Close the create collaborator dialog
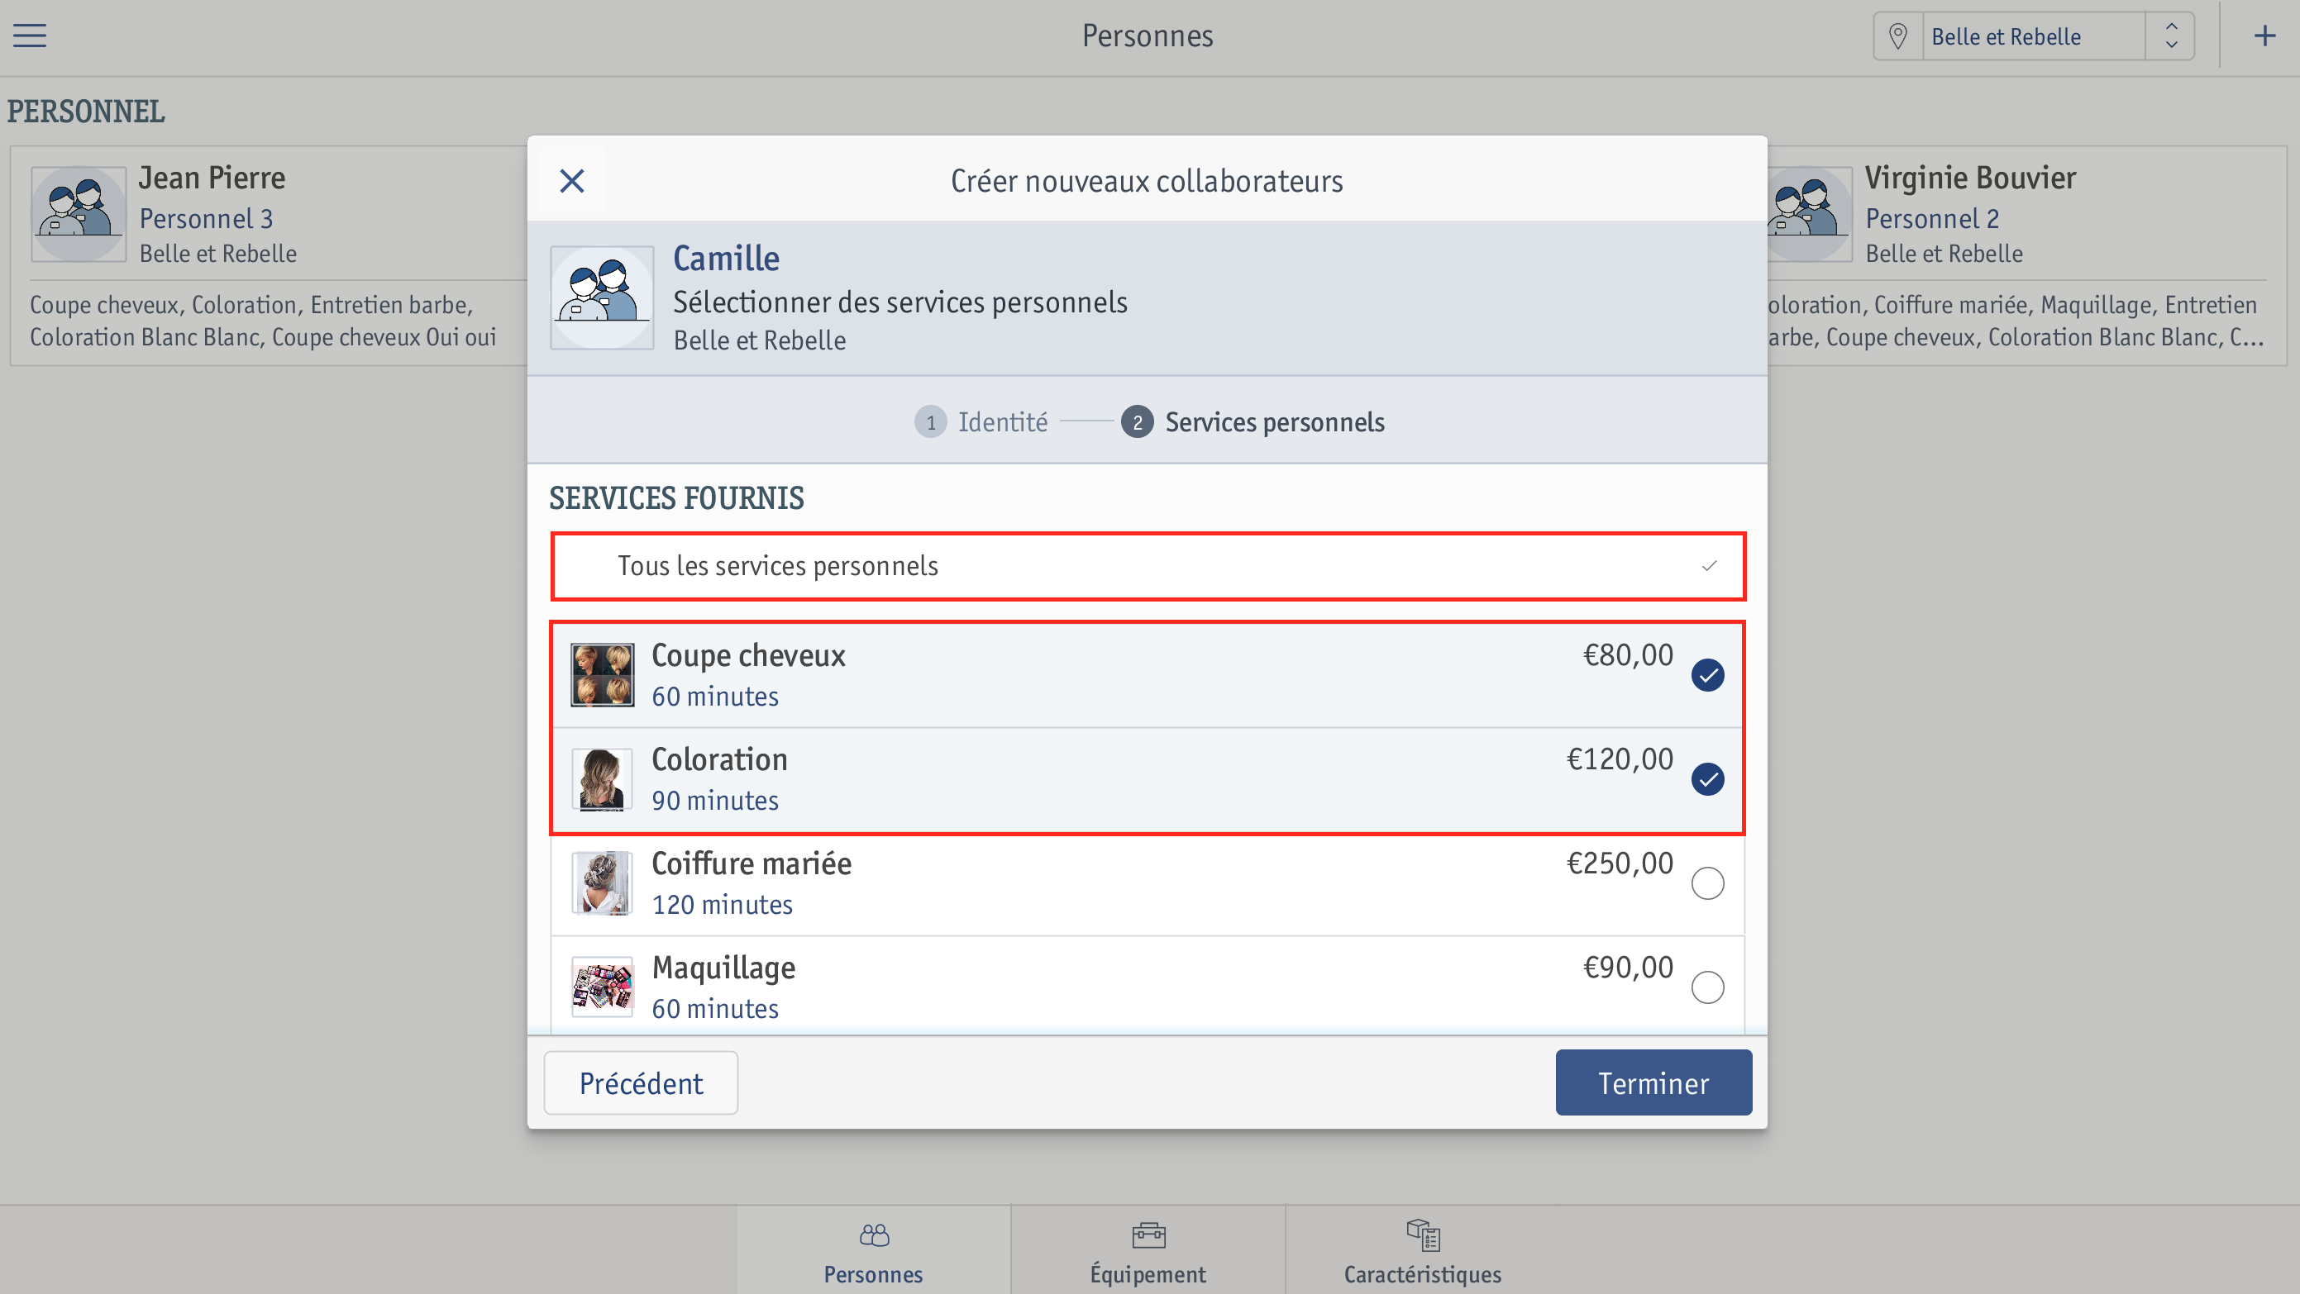Viewport: 2300px width, 1294px height. (571, 181)
